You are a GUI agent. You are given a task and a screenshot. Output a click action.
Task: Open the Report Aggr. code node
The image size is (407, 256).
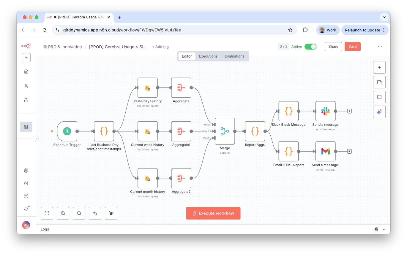click(x=255, y=131)
